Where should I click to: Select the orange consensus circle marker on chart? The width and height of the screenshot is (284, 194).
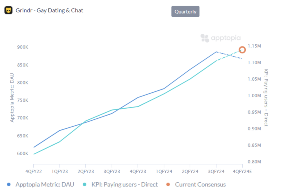242,50
